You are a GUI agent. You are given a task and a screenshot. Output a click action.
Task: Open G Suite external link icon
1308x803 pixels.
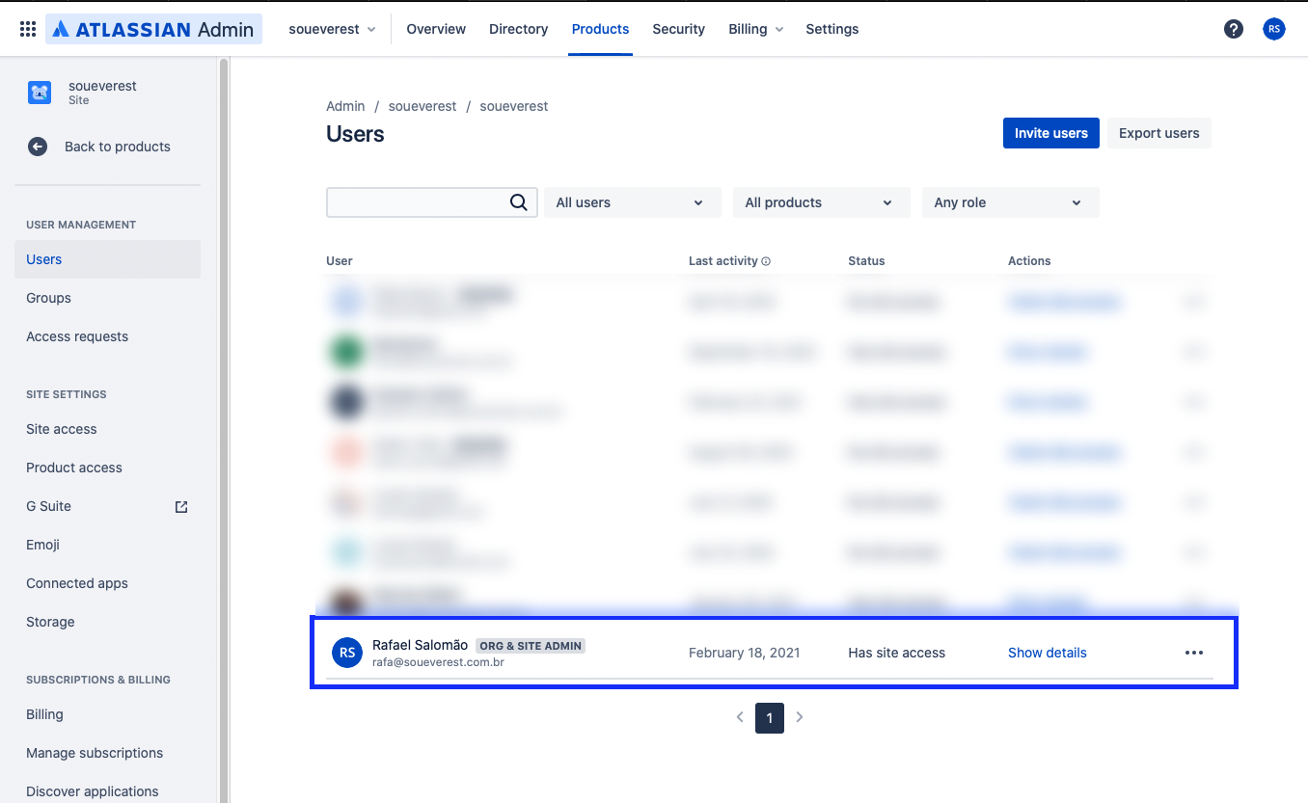point(181,506)
